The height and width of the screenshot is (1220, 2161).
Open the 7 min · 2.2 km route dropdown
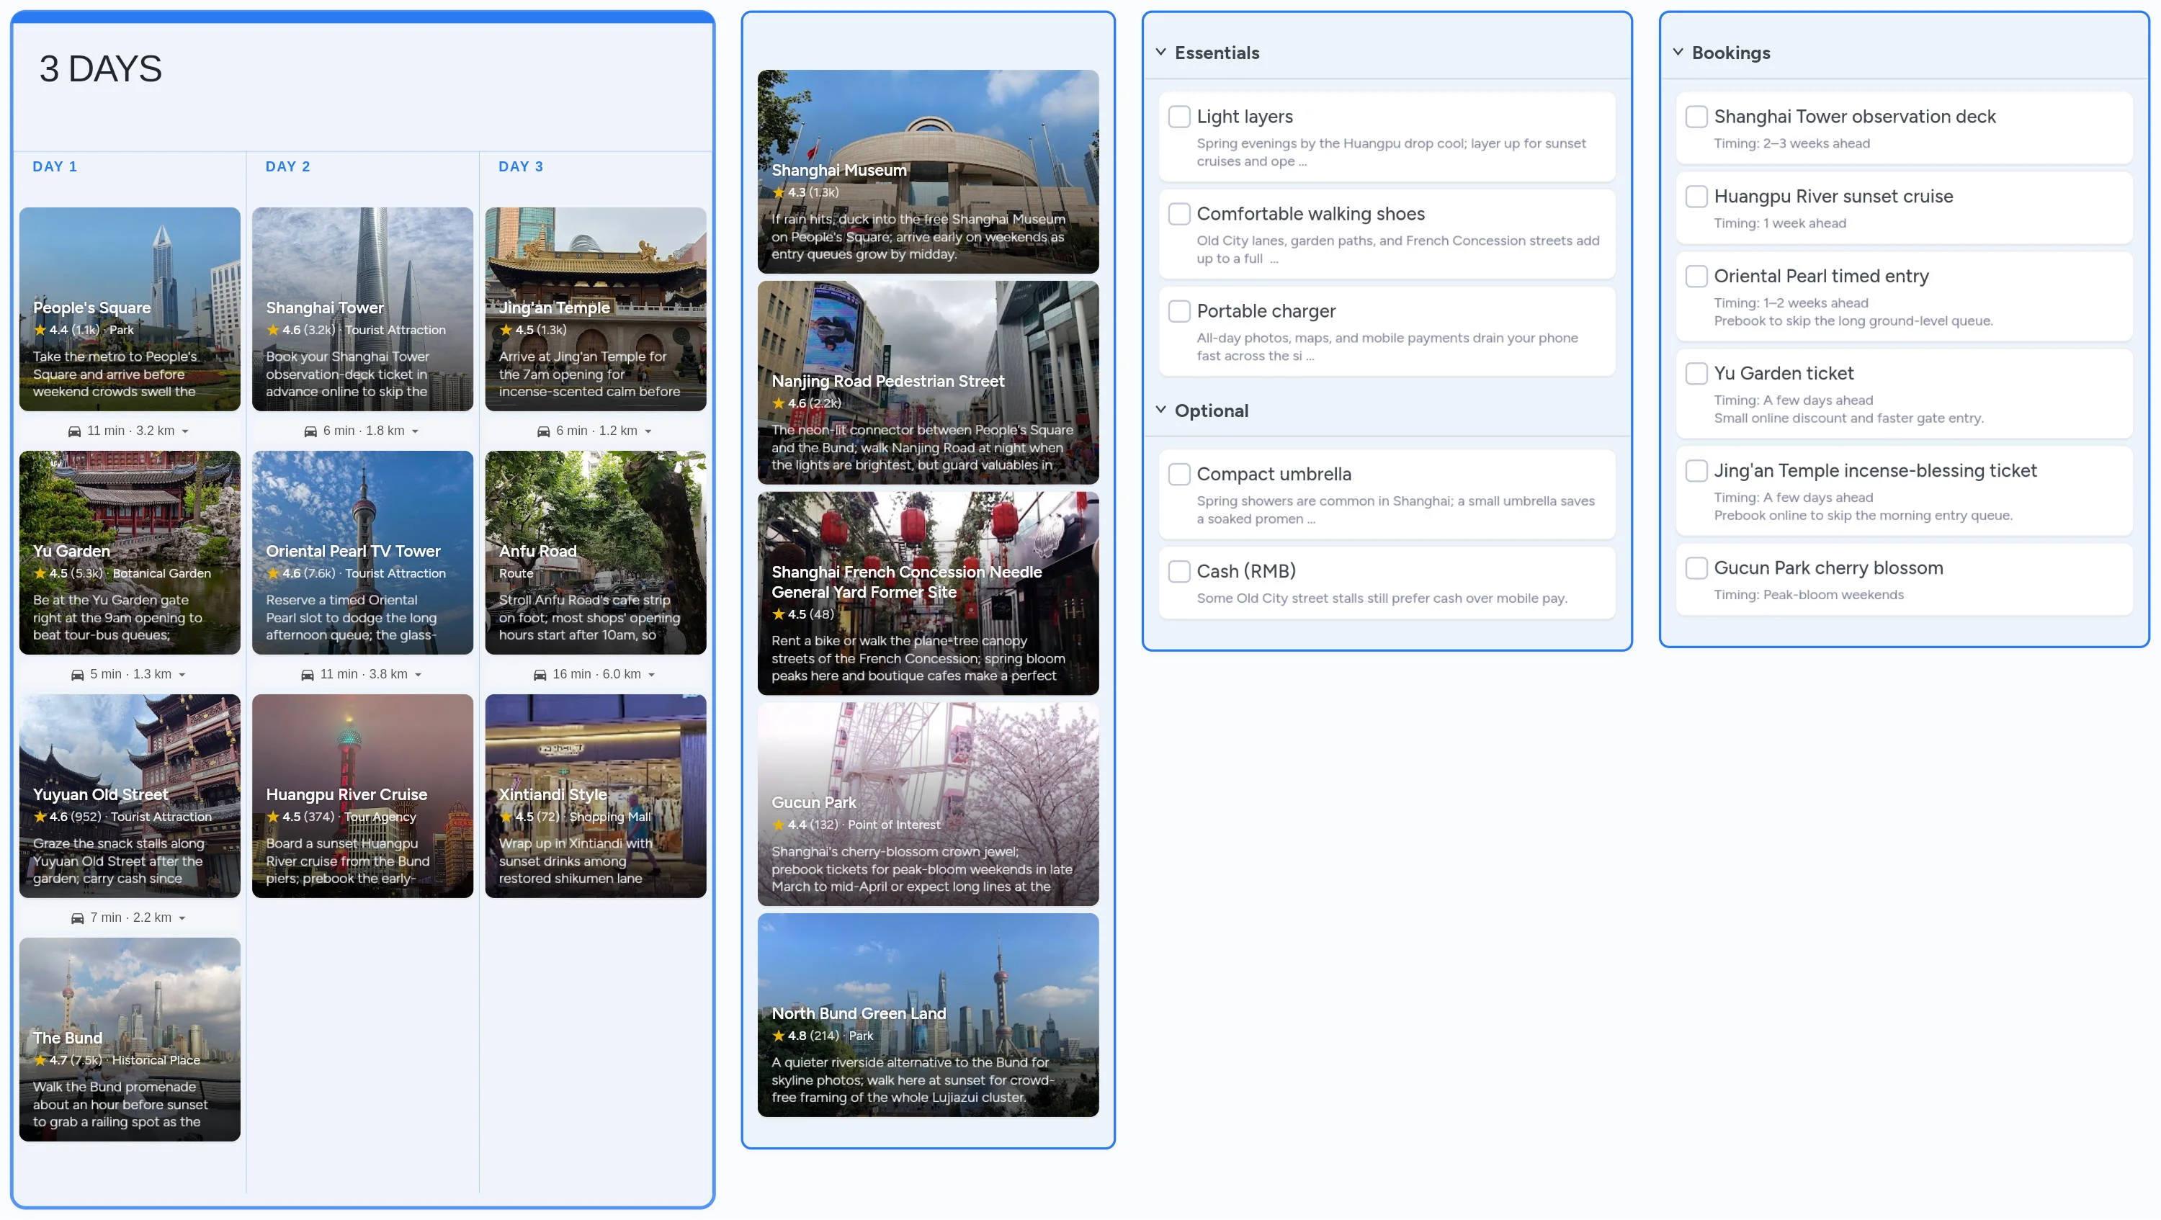click(x=182, y=918)
